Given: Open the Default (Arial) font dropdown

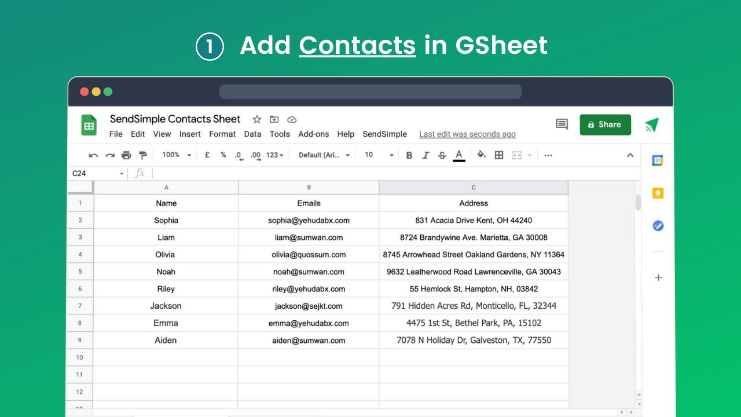Looking at the screenshot, I should [x=324, y=155].
